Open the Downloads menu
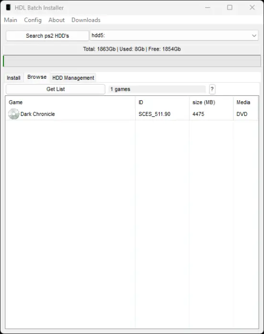This screenshot has width=264, height=334. (86, 20)
